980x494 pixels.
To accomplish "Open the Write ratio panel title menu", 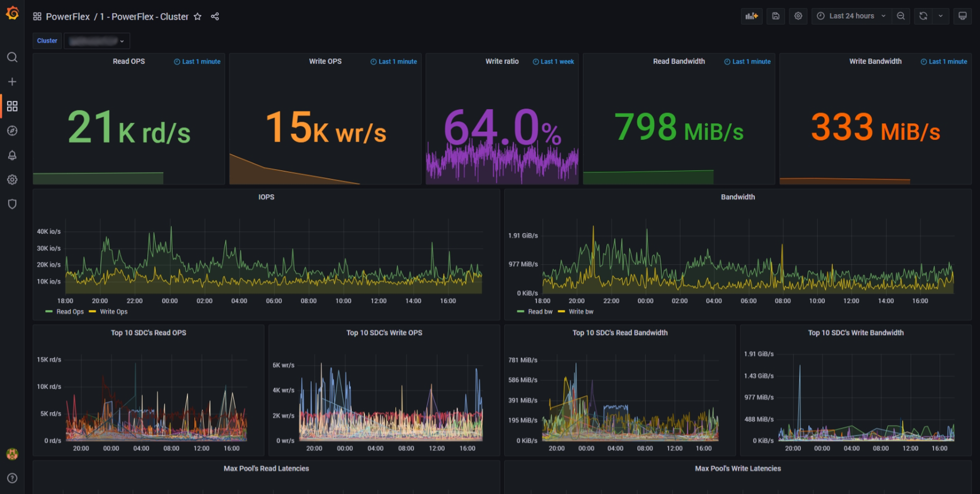I will click(x=502, y=61).
